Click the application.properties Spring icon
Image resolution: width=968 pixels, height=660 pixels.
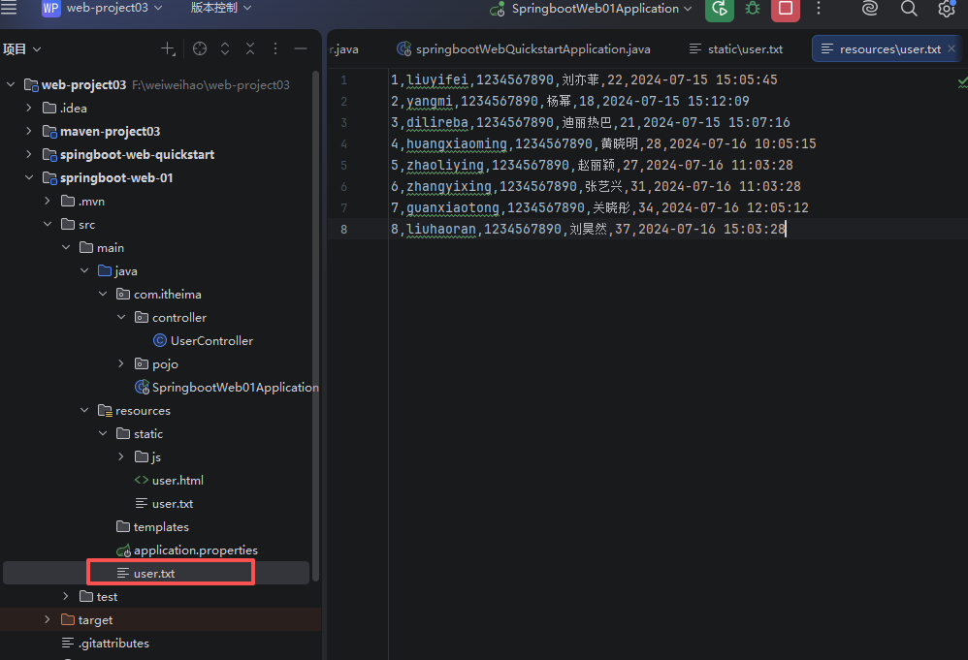point(123,550)
